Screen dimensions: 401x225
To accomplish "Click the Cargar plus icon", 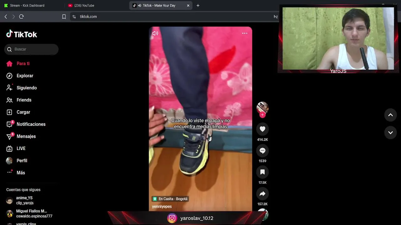I will point(9,112).
